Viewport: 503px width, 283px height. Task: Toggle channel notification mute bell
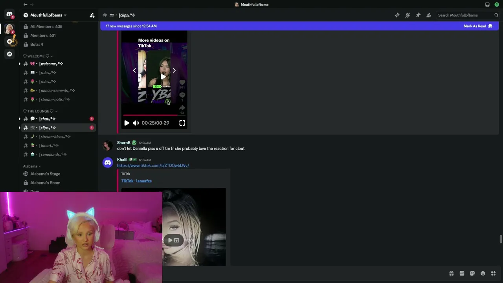coord(408,15)
